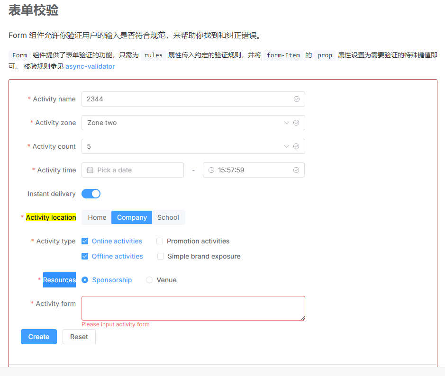This screenshot has height=376, width=445.
Task: Click the Activity zone label
Action: tap(55, 123)
